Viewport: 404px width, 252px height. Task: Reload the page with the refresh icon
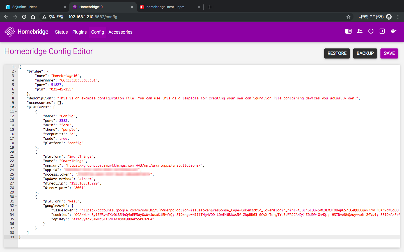[24, 17]
